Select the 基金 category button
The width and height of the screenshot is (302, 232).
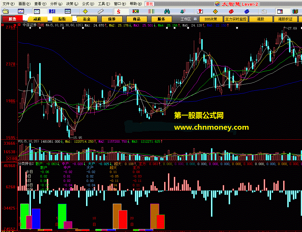coord(87,19)
